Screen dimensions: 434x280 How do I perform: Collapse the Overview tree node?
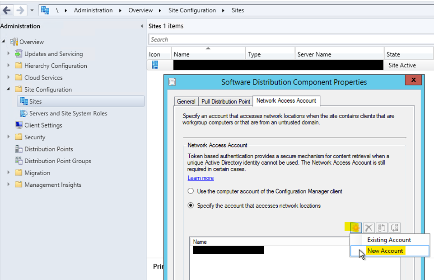tap(3, 41)
